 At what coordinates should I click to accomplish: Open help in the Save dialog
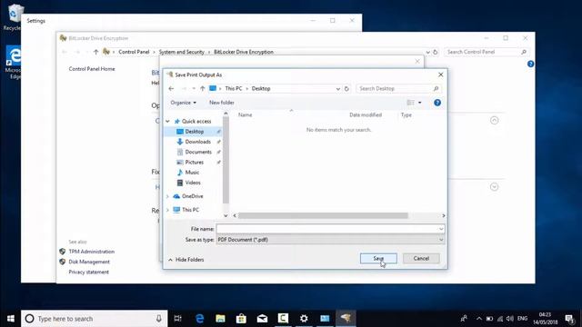437,103
